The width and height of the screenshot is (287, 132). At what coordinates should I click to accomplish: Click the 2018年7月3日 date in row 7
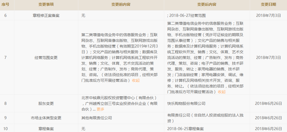pos(268,58)
